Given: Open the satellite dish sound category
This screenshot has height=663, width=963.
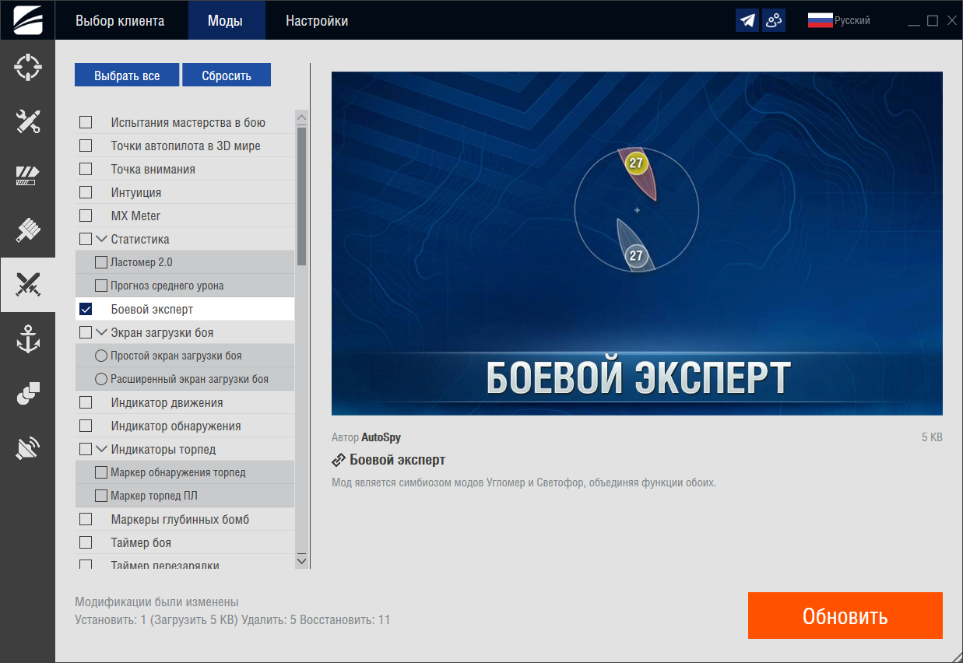Looking at the screenshot, I should [x=28, y=448].
